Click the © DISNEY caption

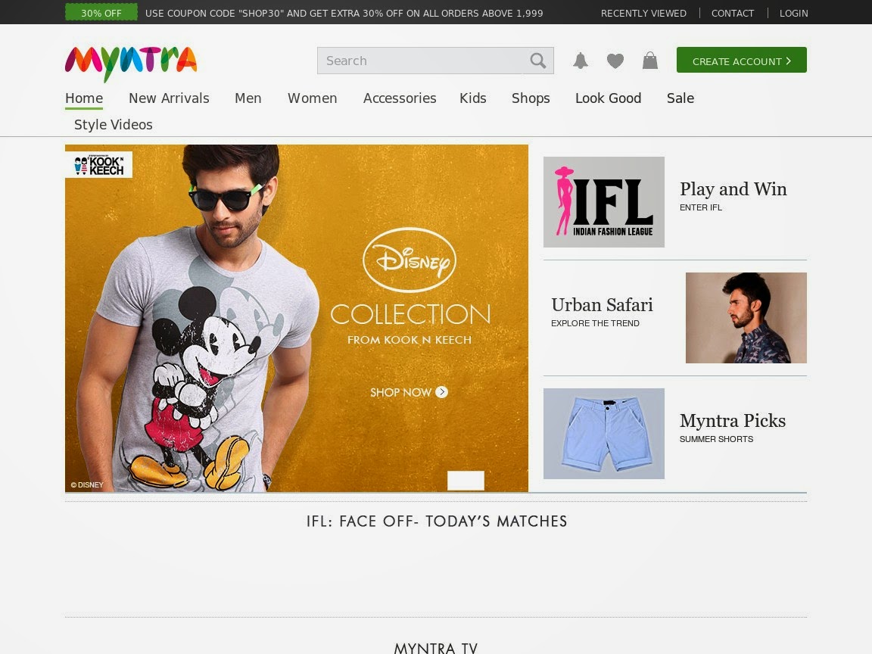coord(87,485)
